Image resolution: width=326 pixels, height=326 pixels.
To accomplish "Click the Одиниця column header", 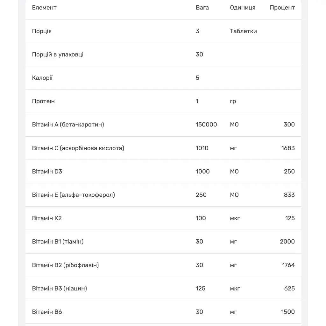I will click(242, 8).
